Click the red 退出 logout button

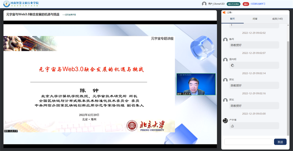246,4
